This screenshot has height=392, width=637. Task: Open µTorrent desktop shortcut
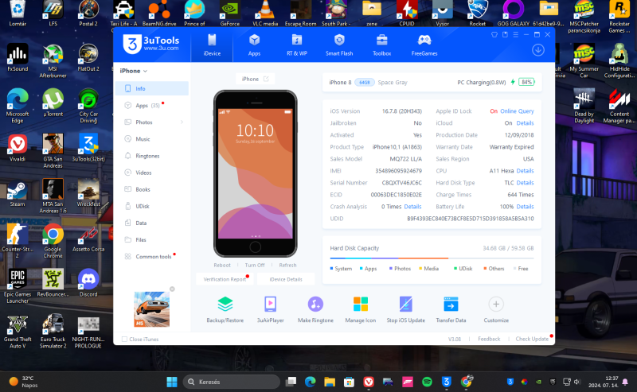pyautogui.click(x=53, y=103)
